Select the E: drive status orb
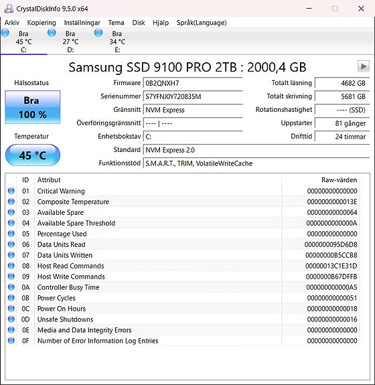 point(98,33)
